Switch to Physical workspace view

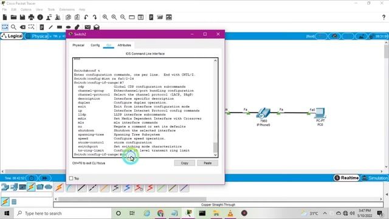[x=37, y=36]
